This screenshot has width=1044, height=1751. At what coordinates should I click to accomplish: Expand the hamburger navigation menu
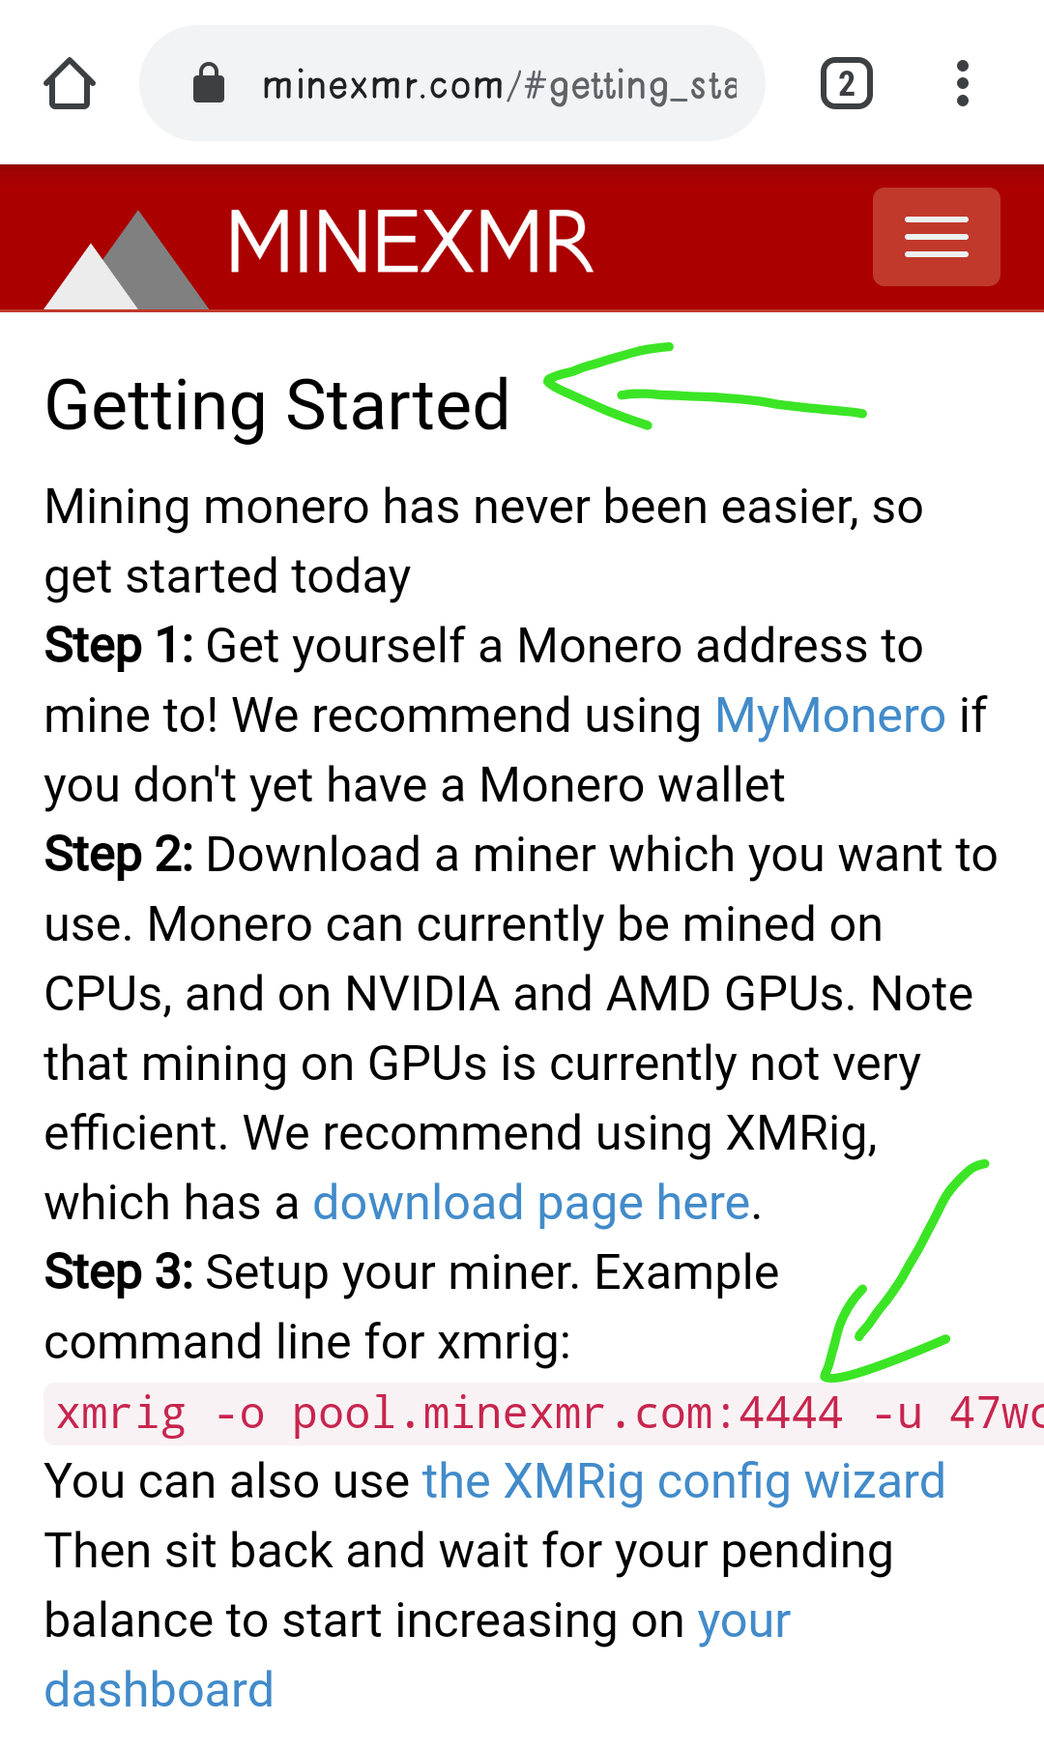(x=936, y=237)
